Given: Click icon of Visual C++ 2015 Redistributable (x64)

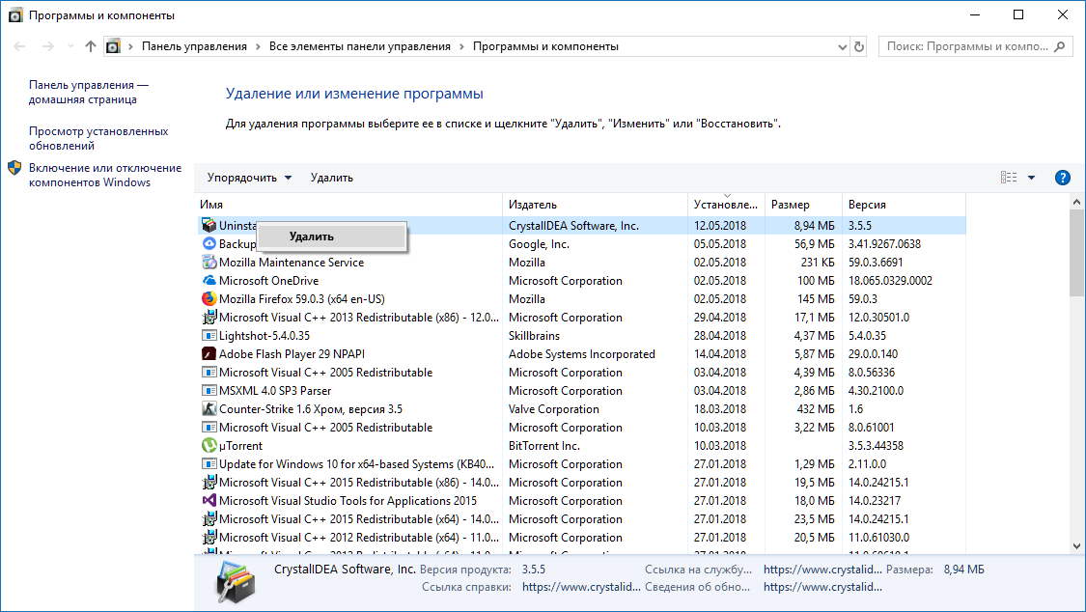Looking at the screenshot, I should [x=209, y=518].
